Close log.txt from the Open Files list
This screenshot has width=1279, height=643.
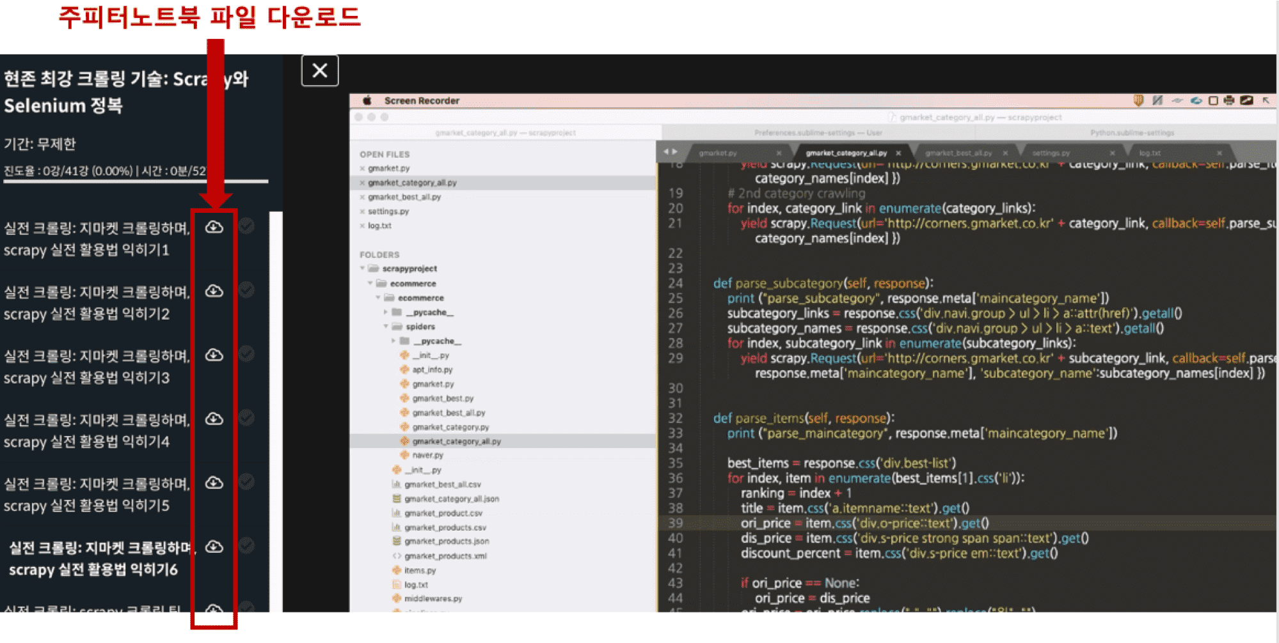[x=362, y=226]
